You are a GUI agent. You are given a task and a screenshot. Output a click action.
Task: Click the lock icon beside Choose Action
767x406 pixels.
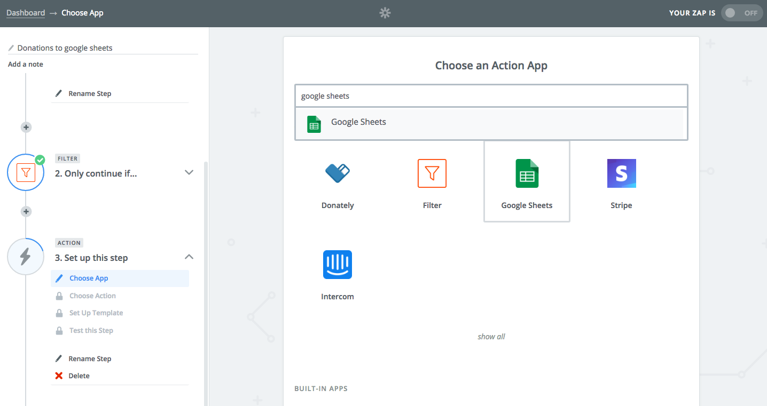[x=59, y=296]
